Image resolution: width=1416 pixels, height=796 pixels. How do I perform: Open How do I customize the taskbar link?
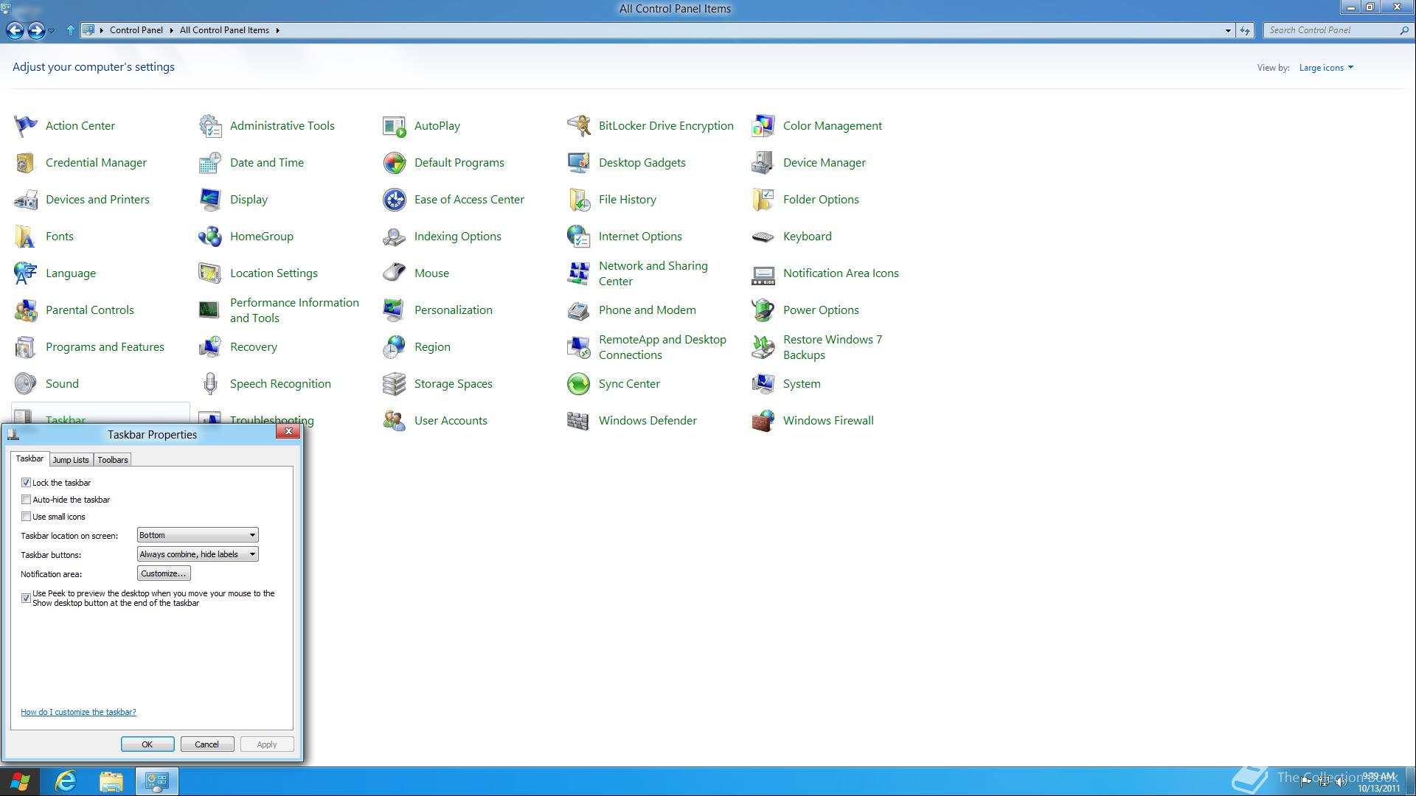(78, 712)
